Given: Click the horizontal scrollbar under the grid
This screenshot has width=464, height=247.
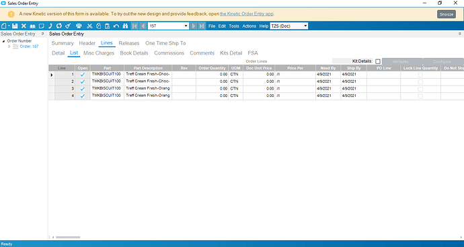Looking at the screenshot, I should [68, 237].
